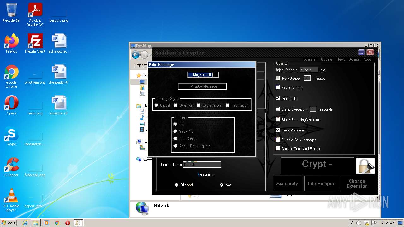Click the padlock Crypt icon
404x227 pixels.
tap(365, 166)
